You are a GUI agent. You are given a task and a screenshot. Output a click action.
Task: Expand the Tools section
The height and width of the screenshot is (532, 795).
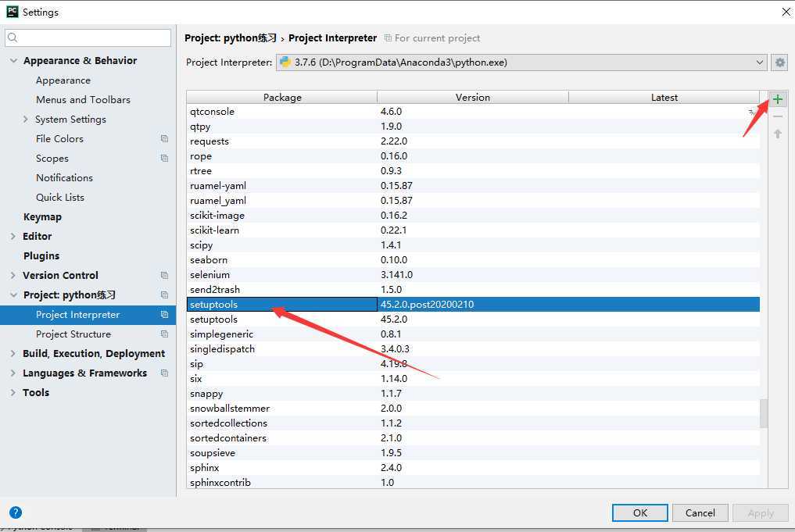pyautogui.click(x=13, y=392)
